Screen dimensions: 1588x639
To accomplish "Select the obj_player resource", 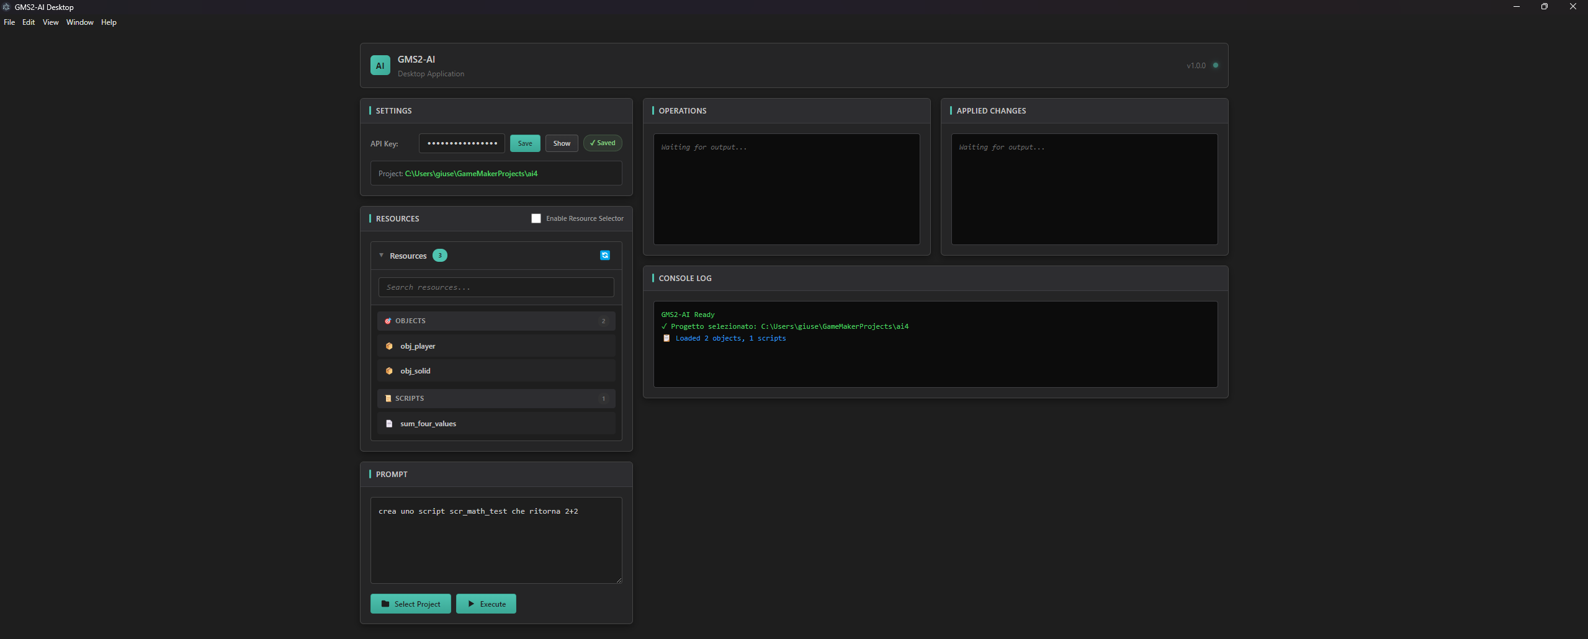I will (x=496, y=346).
